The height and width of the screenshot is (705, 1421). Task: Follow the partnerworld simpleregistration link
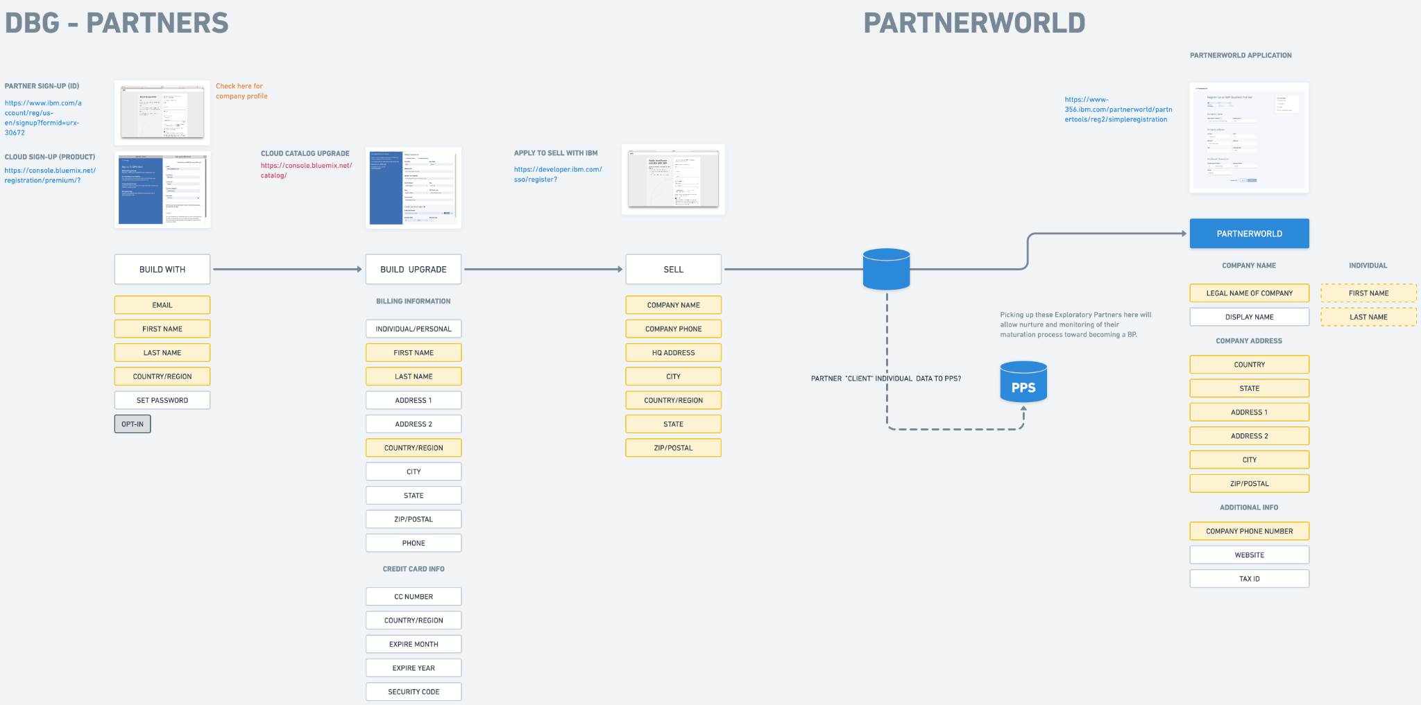1118,110
